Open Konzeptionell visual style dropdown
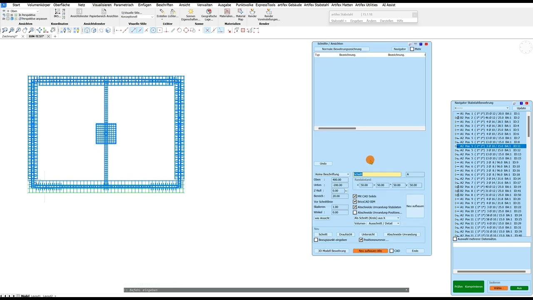533x300 pixels. coord(137,17)
